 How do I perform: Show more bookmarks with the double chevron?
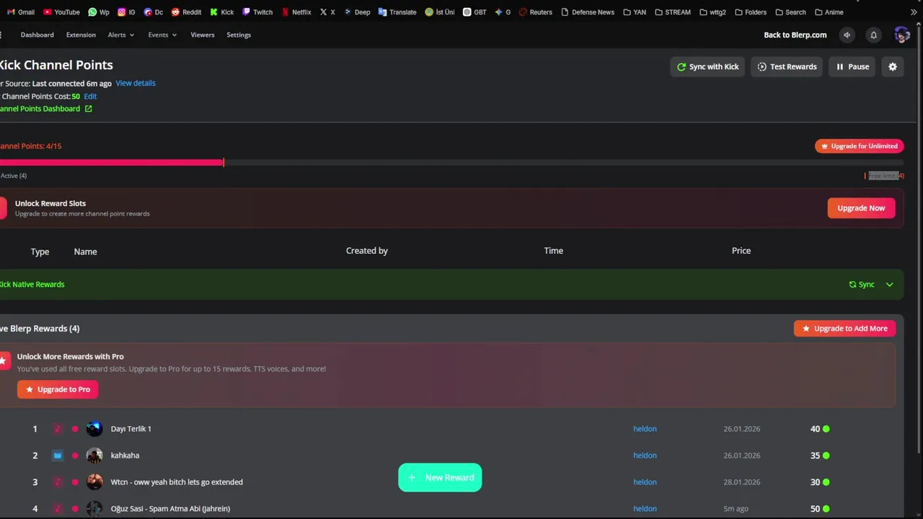click(914, 12)
